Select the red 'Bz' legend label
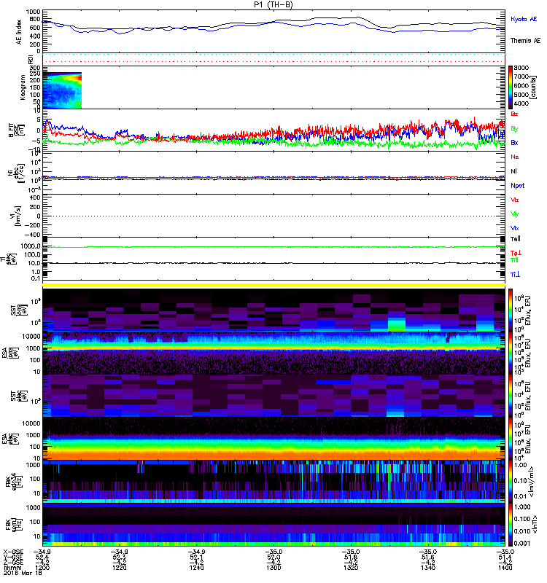 [x=514, y=114]
